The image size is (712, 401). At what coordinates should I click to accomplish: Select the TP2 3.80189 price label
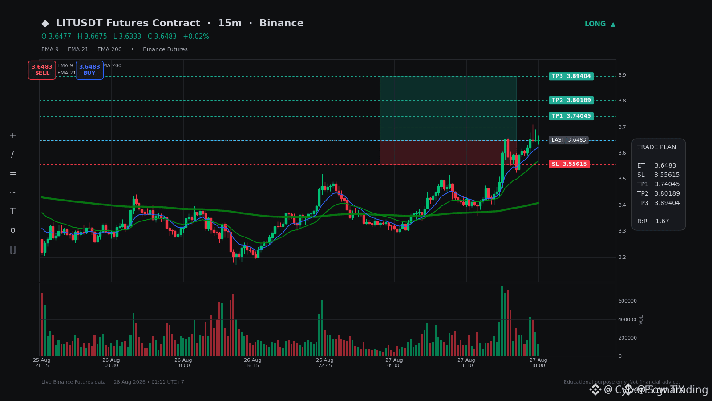point(571,100)
